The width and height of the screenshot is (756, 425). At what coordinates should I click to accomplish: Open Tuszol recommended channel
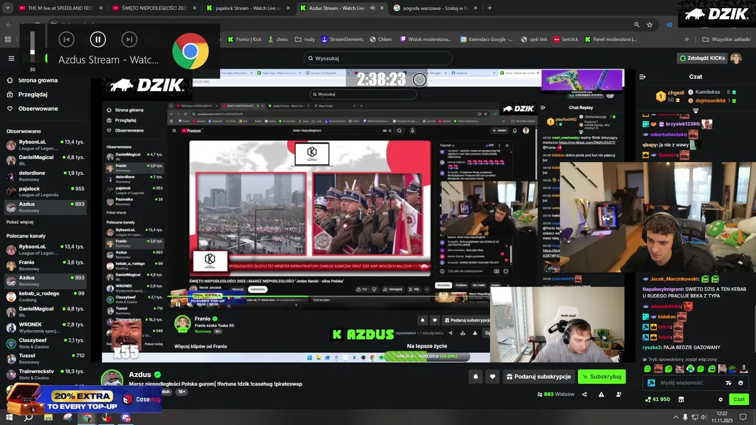coord(45,359)
